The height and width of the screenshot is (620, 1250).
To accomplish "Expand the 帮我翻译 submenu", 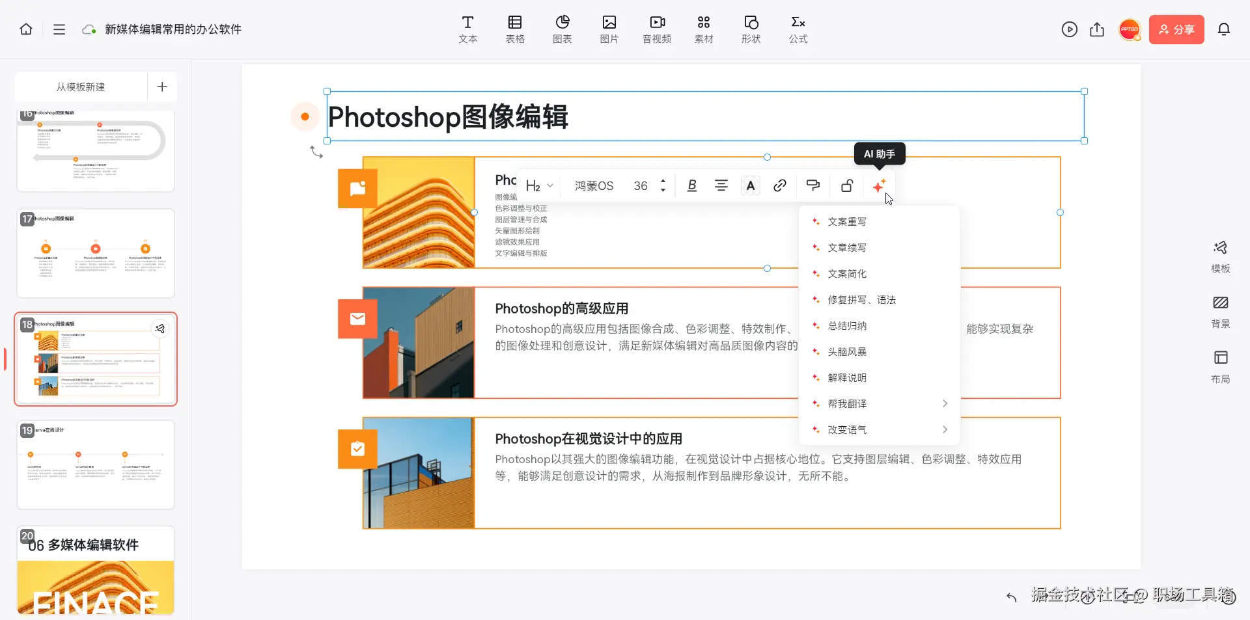I will [880, 404].
